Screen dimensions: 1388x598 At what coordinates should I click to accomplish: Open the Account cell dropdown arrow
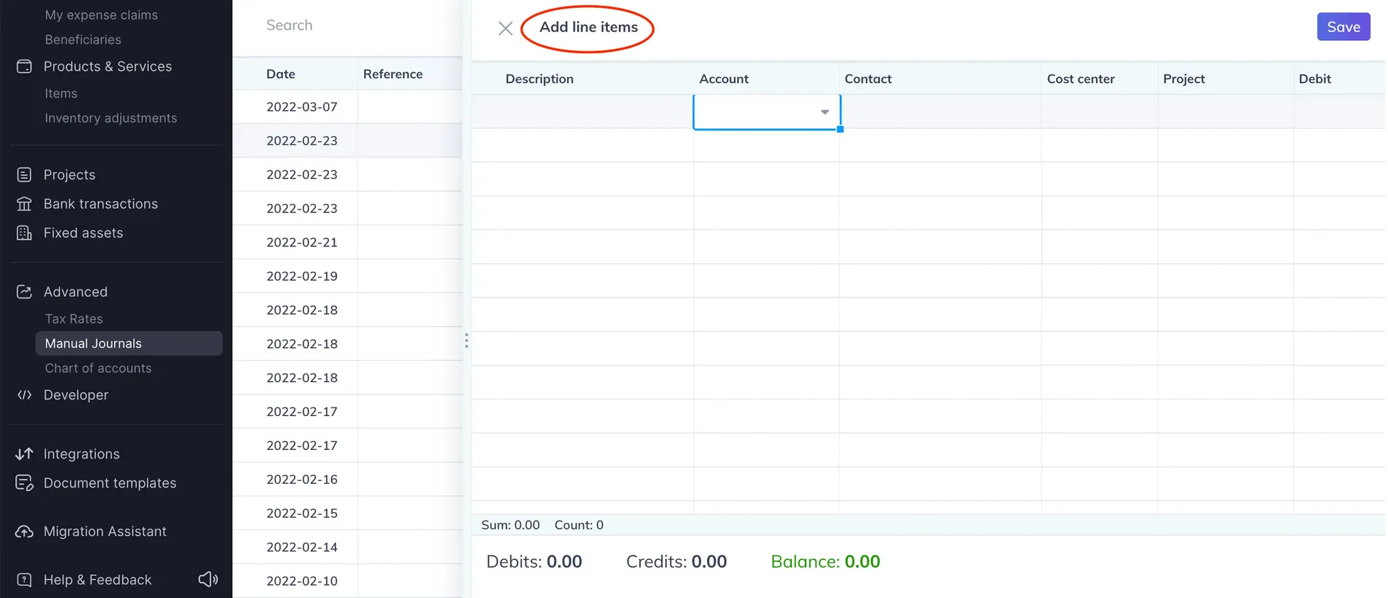point(824,112)
